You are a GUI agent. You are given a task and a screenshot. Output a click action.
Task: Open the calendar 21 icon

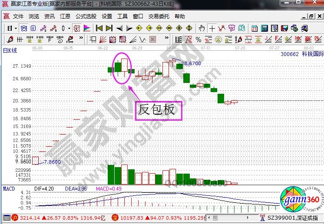[255, 28]
